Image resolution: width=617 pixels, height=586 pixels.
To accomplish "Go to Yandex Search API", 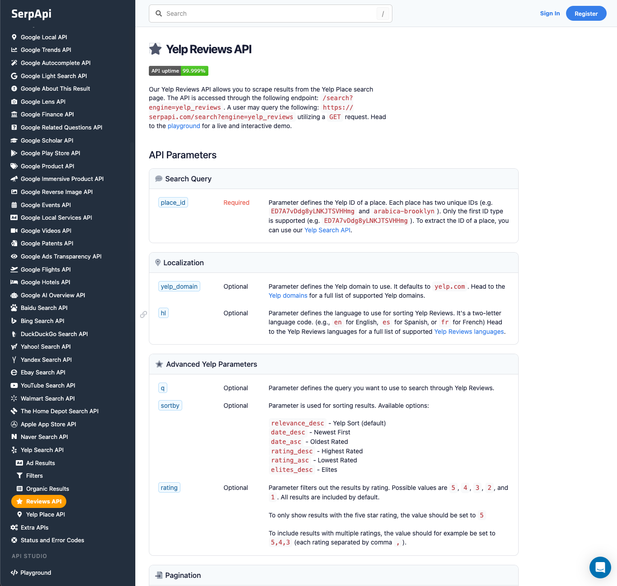I will pyautogui.click(x=46, y=360).
